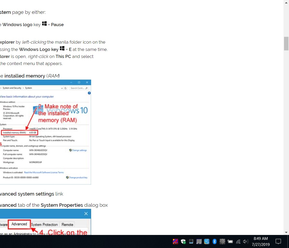The width and height of the screenshot is (289, 248).
Task: Open the speaker volume control
Action: 245,241
